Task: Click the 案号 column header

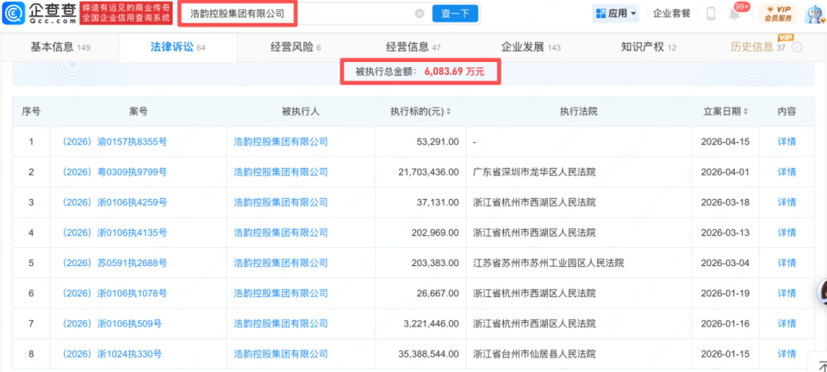Action: [x=138, y=112]
